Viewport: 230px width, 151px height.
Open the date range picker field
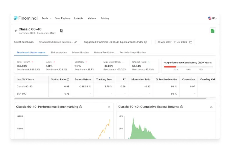(x=175, y=42)
